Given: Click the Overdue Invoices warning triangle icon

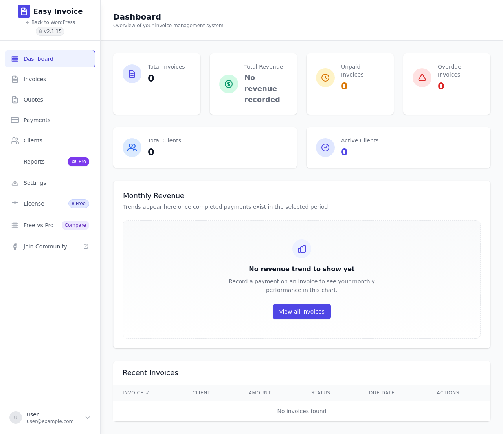Looking at the screenshot, I should (422, 78).
